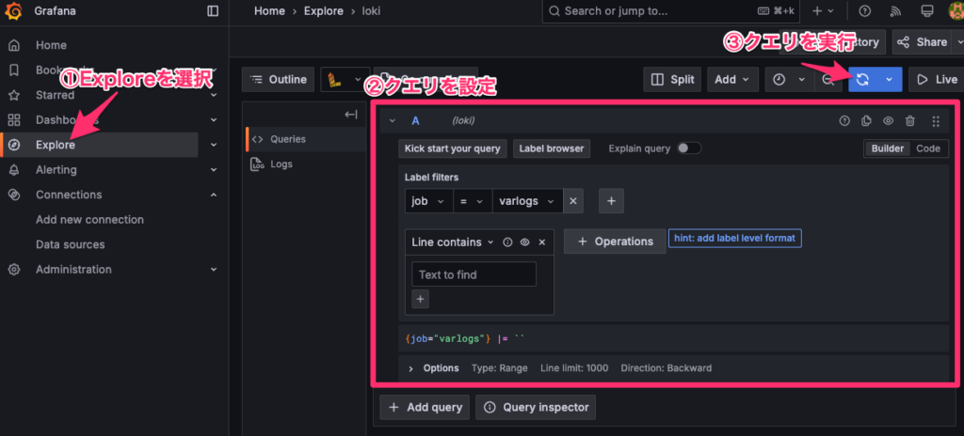Expand the Administration sidebar section
Screen dimensions: 964x436
[x=214, y=270]
